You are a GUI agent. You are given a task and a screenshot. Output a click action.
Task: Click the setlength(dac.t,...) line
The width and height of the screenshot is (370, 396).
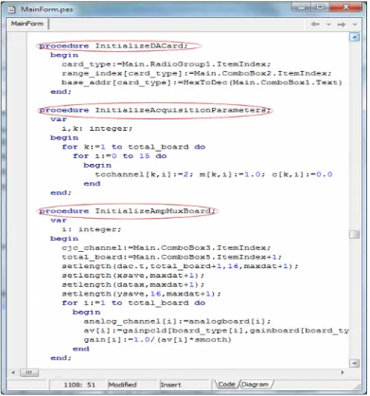click(x=180, y=266)
